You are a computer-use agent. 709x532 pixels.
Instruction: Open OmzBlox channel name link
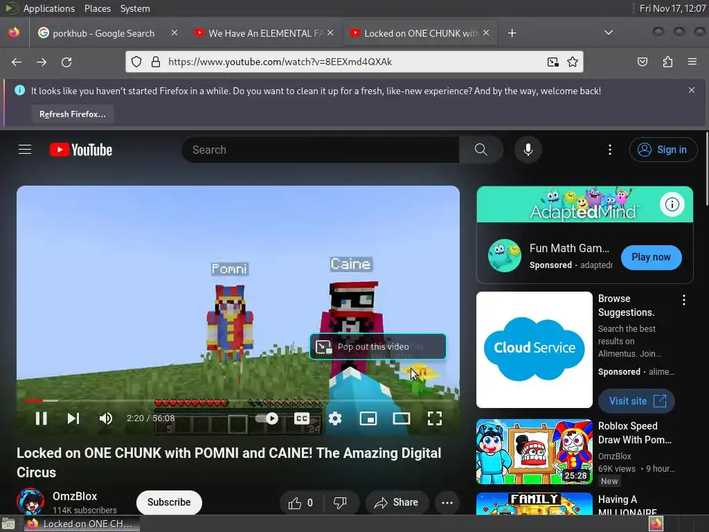pyautogui.click(x=75, y=496)
